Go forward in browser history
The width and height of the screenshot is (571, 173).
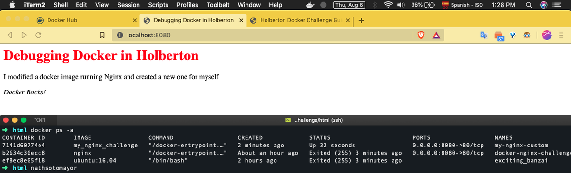pyautogui.click(x=24, y=35)
